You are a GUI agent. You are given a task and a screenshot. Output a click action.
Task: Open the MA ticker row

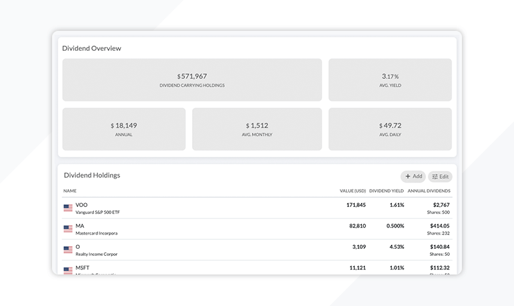(x=257, y=229)
